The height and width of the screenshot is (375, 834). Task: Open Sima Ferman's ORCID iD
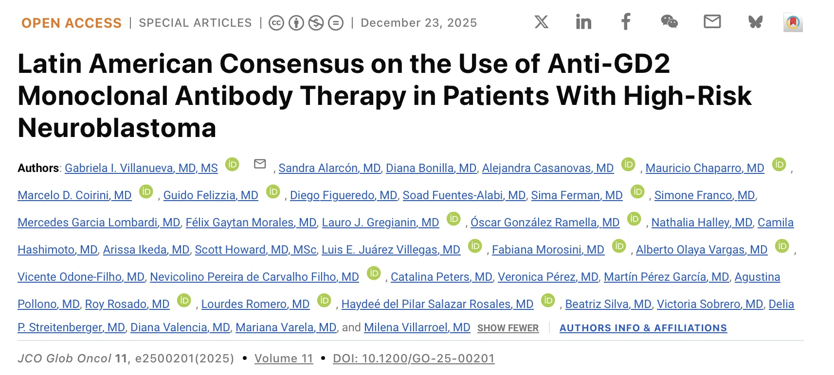[x=637, y=192]
